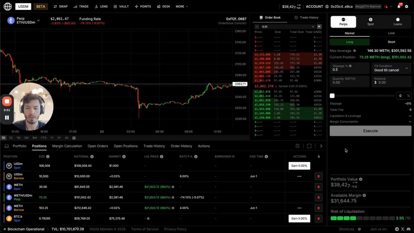This screenshot has width=414, height=233.
Task: Click the Size column info icon
Action: click(48, 157)
